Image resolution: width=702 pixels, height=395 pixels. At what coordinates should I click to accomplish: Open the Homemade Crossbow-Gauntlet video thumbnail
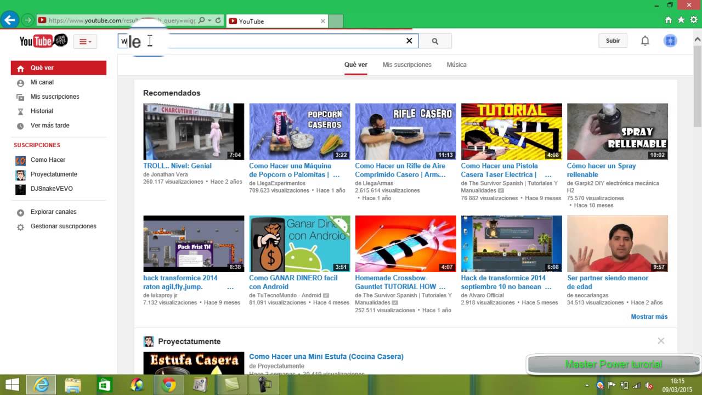(405, 244)
